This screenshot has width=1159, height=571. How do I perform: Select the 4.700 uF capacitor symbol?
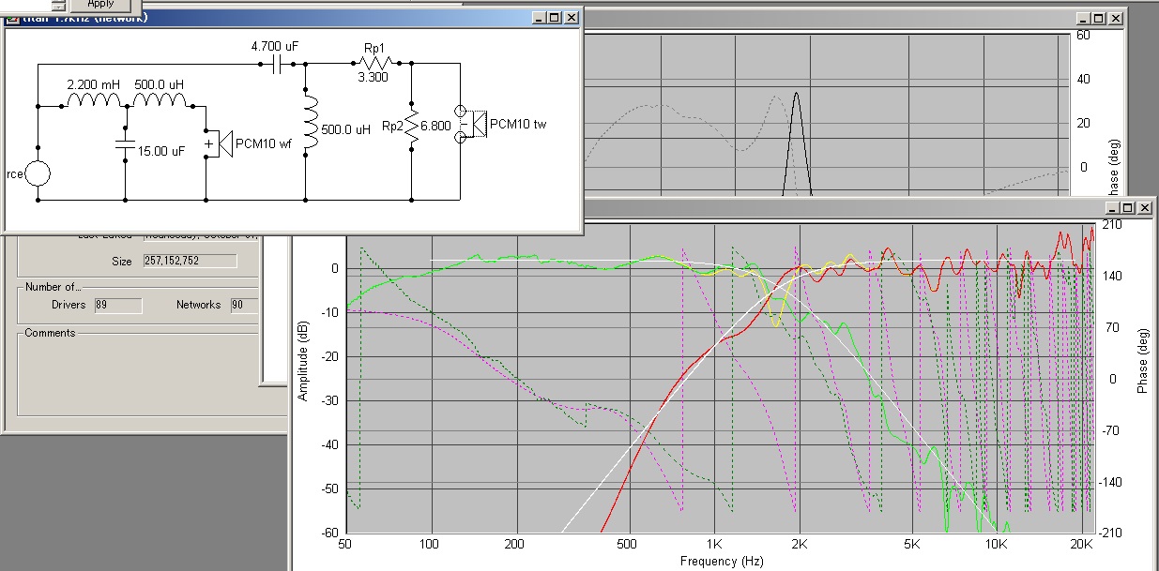(277, 64)
